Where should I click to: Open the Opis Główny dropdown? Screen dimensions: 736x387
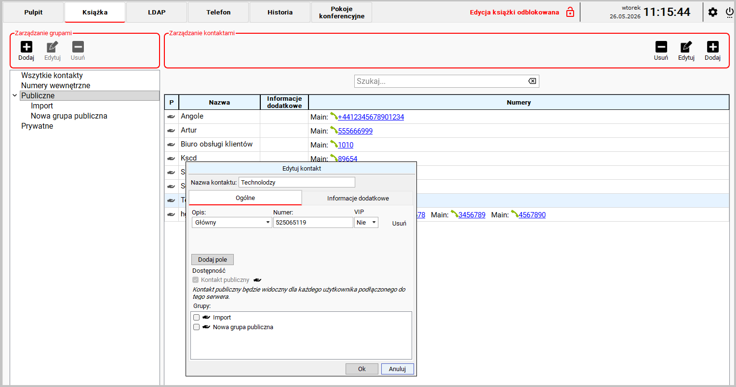coord(232,222)
